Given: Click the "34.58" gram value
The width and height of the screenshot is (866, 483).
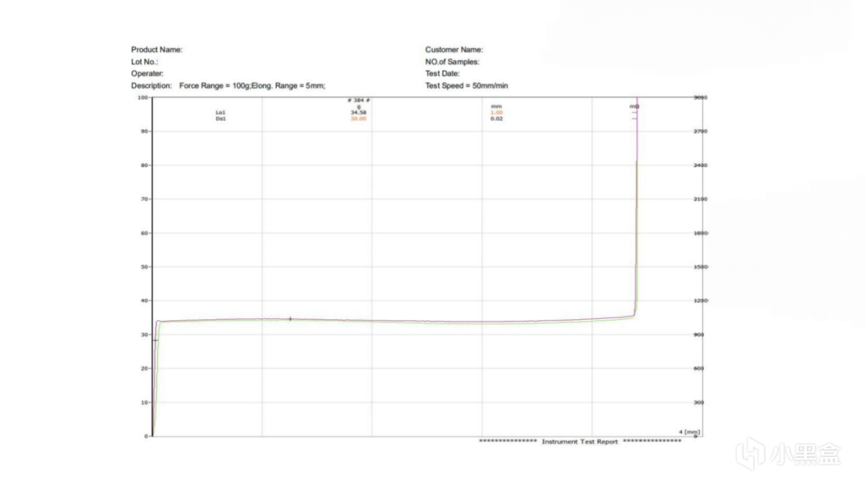Looking at the screenshot, I should (359, 113).
